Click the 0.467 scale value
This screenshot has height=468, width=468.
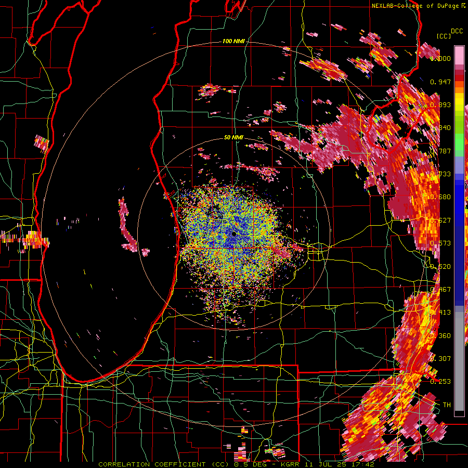[x=440, y=290]
